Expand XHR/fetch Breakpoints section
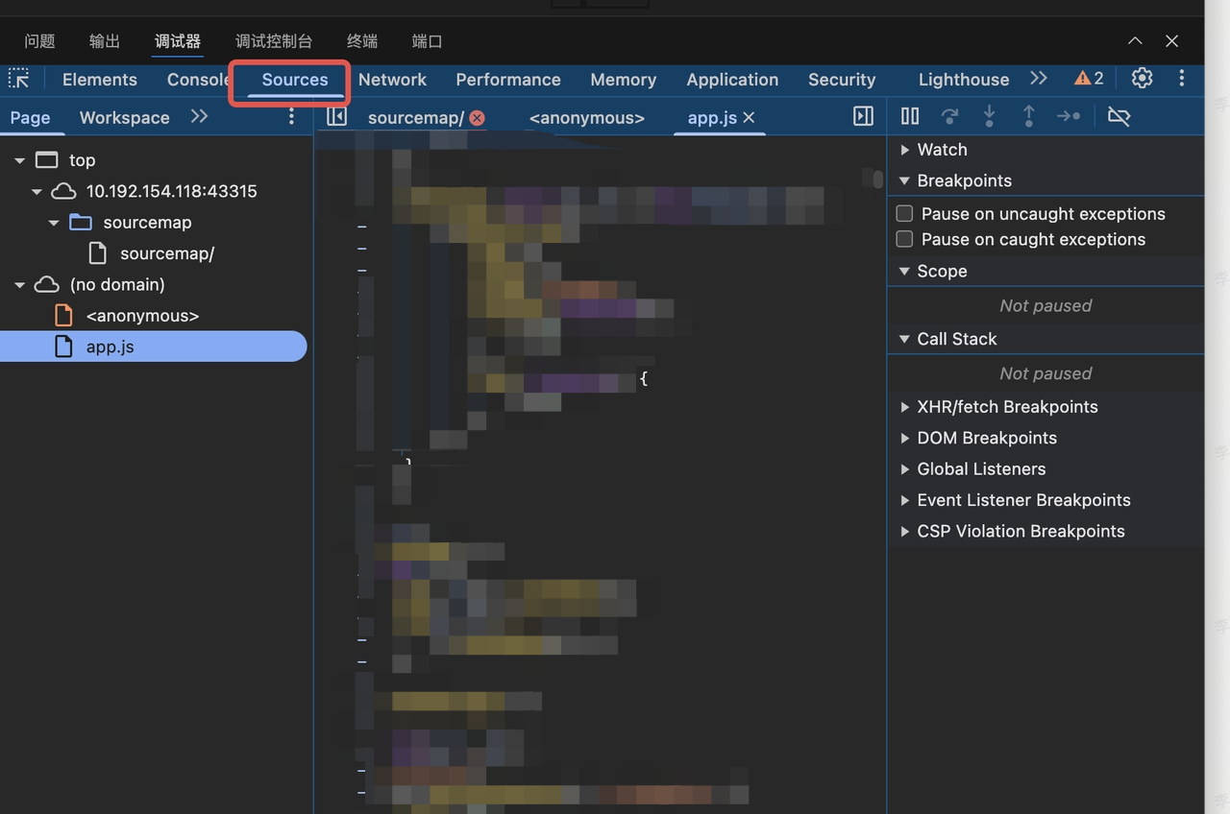Viewport: 1230px width, 814px height. (x=904, y=407)
